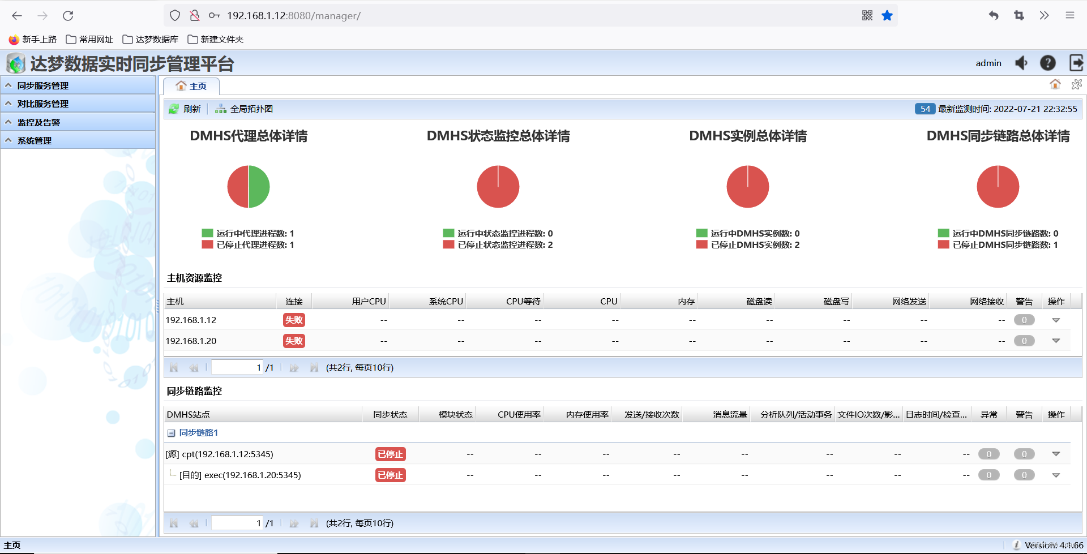
Task: Show more tools via the double-chevron icon
Action: 1044,16
